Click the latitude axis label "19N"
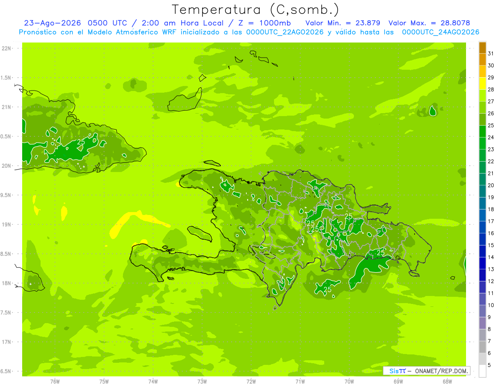Image resolution: width=502 pixels, height=387 pixels. [7, 225]
